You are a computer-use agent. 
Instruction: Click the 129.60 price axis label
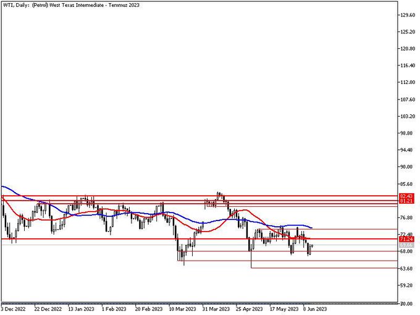(408, 15)
